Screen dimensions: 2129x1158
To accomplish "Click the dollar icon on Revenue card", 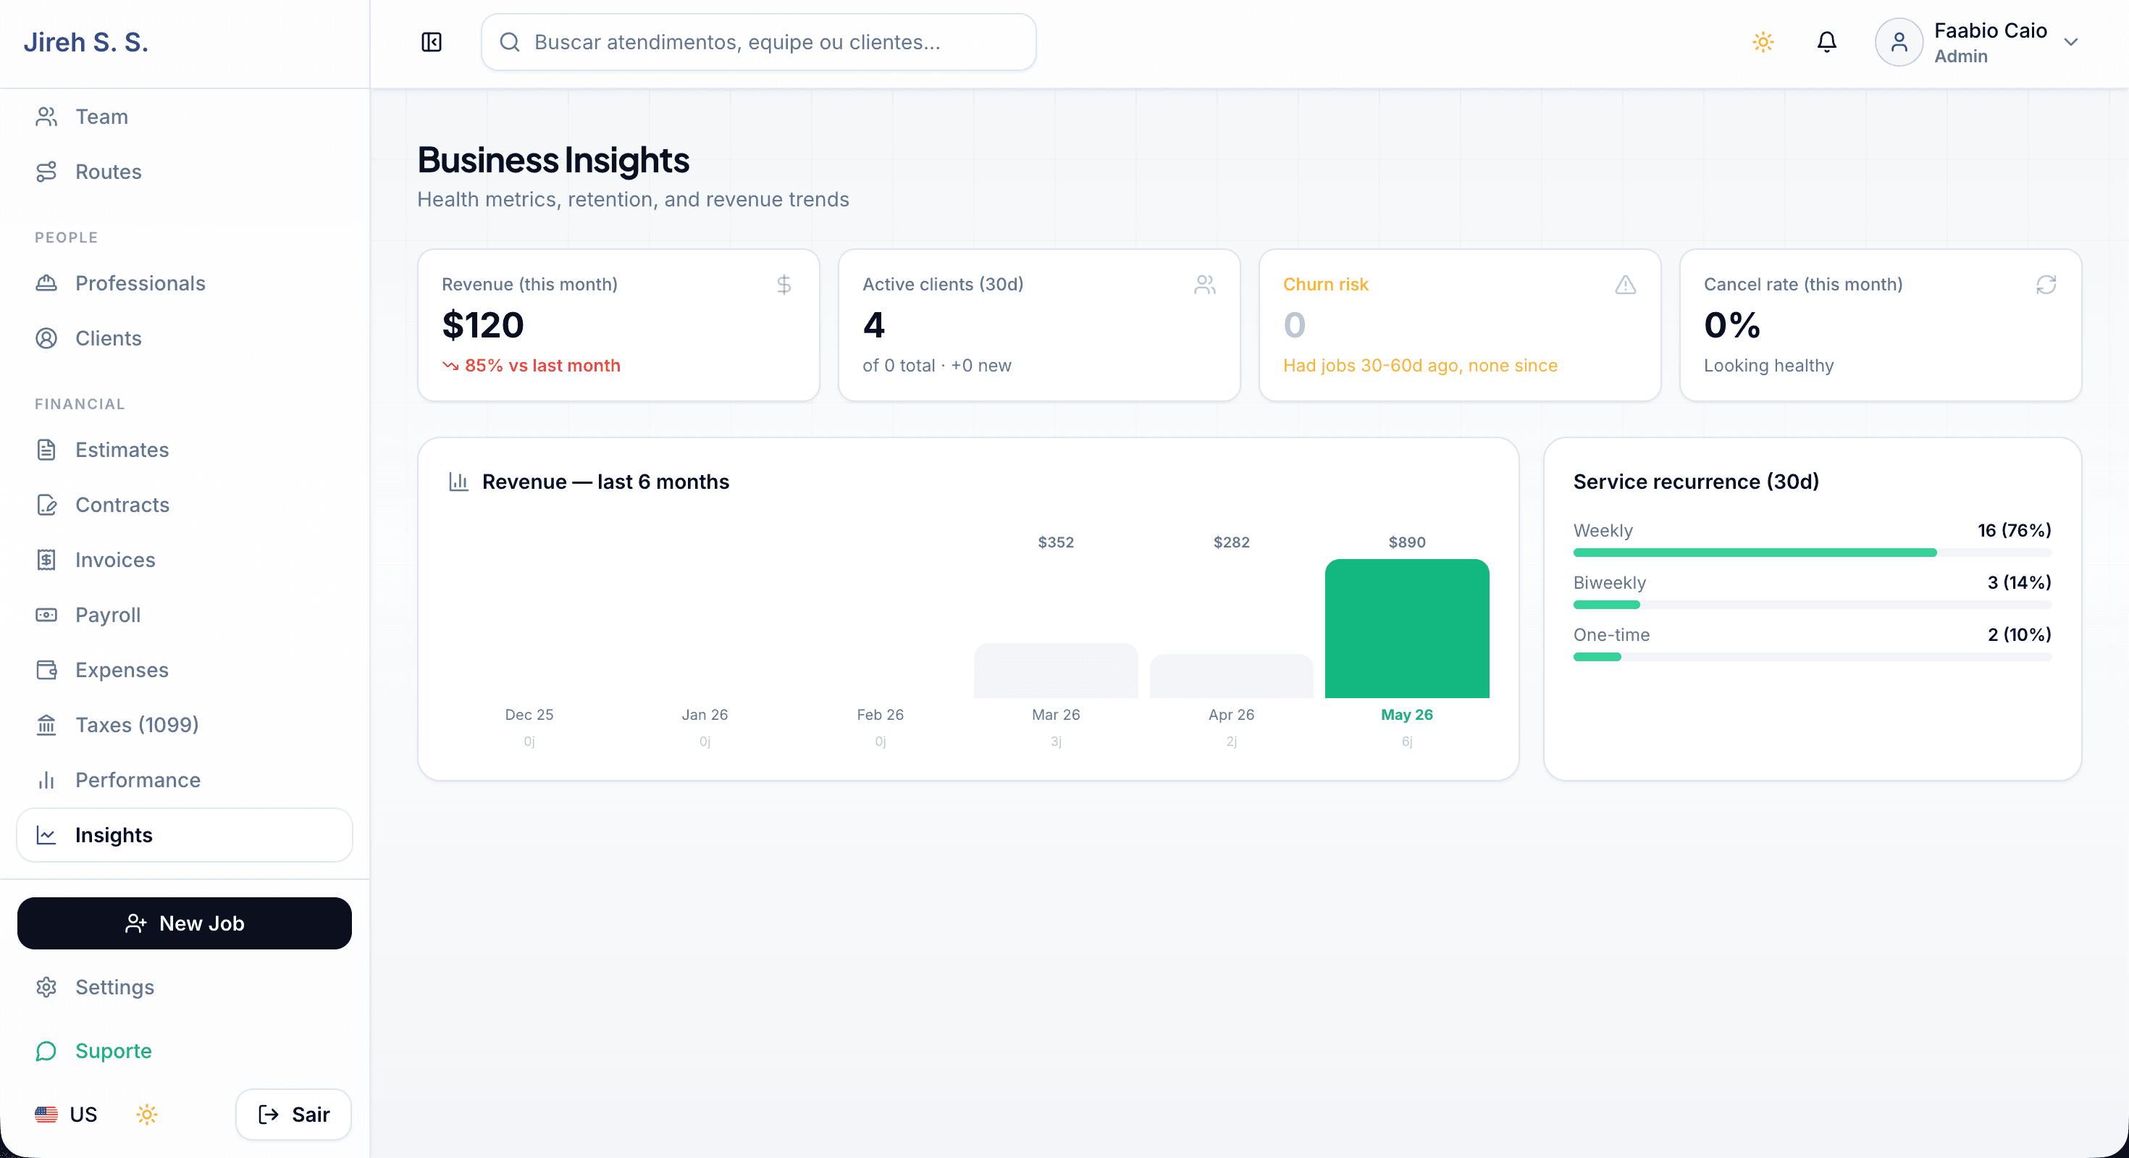I will (784, 285).
